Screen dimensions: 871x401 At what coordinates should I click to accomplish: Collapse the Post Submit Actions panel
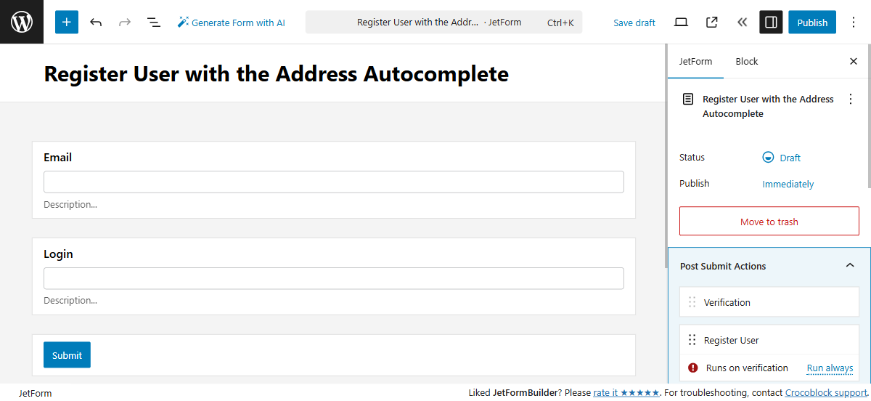[x=850, y=266]
